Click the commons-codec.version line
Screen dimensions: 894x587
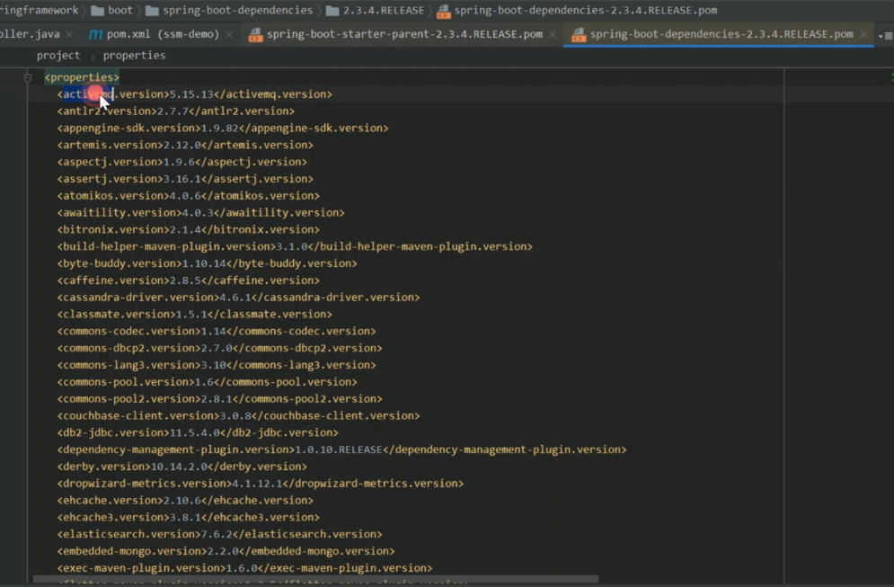pos(217,331)
